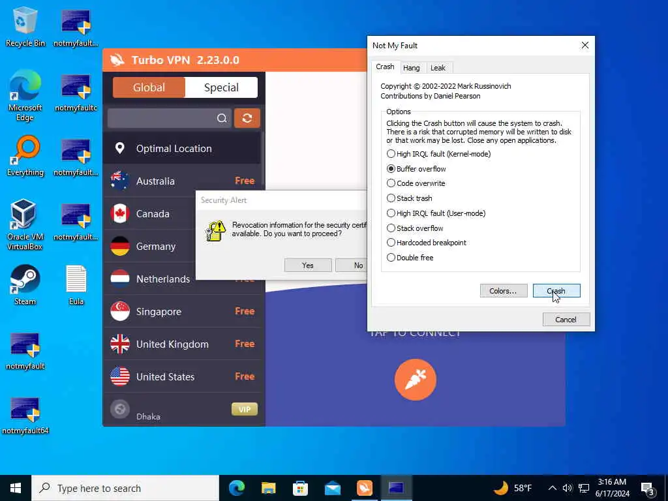Viewport: 668px width, 501px height.
Task: Click the United States flag icon
Action: tap(120, 376)
